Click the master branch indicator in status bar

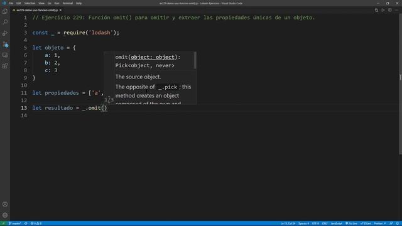tap(15, 223)
